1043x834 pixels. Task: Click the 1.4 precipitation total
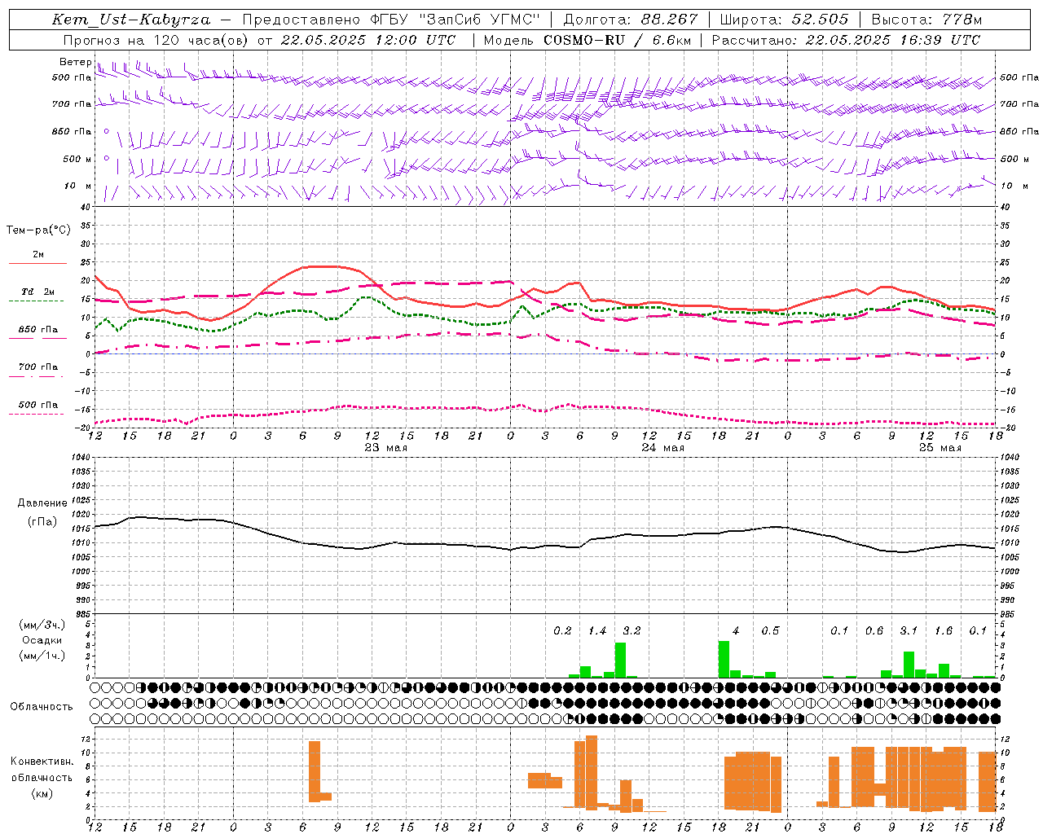point(597,630)
